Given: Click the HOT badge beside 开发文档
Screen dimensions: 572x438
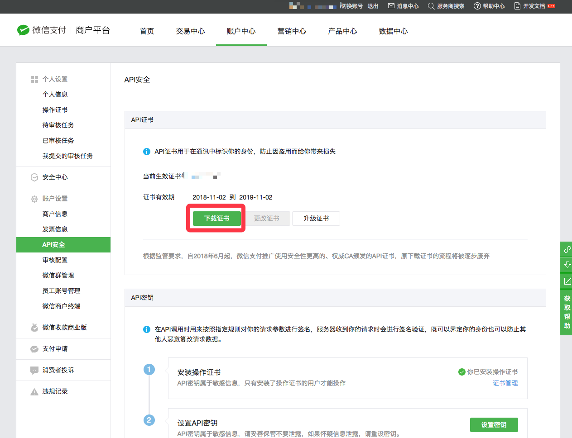Looking at the screenshot, I should click(551, 6).
